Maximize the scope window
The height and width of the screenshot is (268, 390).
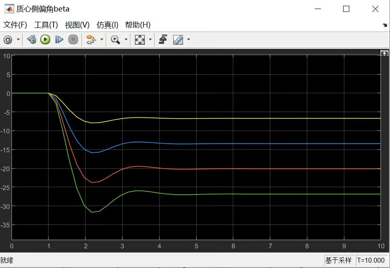point(346,9)
